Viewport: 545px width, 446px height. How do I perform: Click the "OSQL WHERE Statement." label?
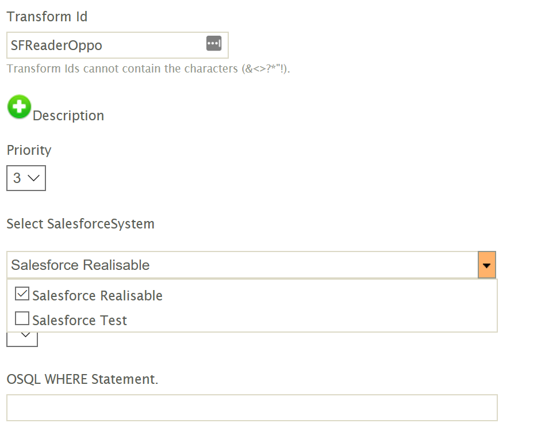pos(82,380)
